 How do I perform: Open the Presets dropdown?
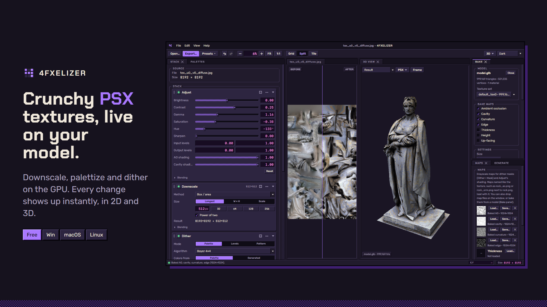[209, 54]
